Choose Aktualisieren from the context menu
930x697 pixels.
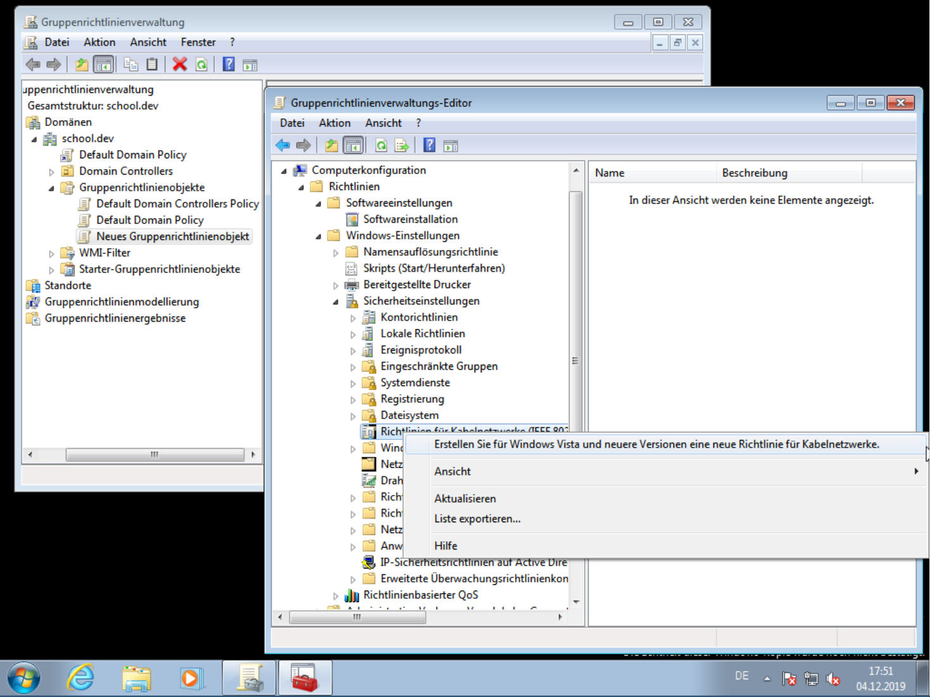pos(465,499)
